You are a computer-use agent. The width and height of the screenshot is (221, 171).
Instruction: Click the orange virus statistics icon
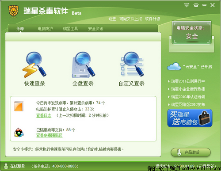point(19,106)
